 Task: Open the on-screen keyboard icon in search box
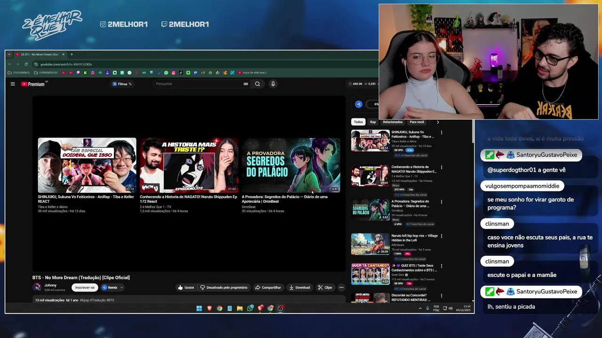(x=246, y=84)
